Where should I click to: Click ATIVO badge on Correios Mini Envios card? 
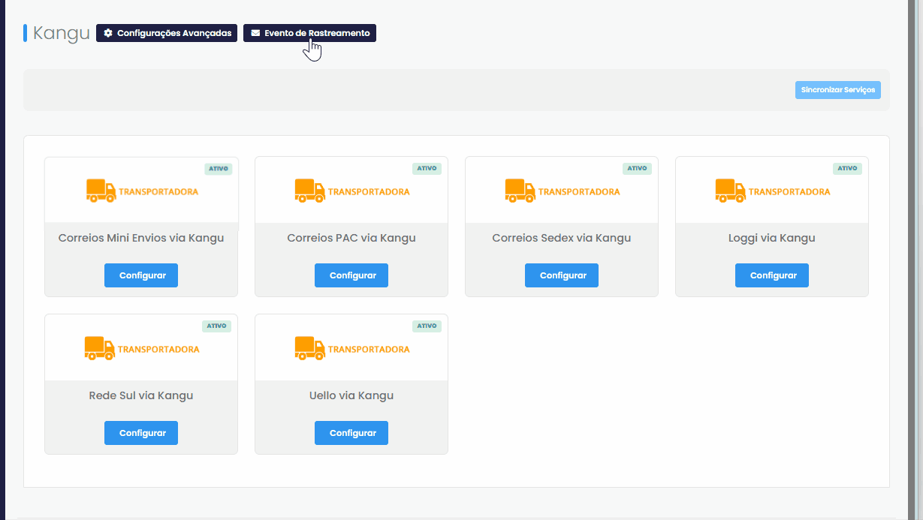(x=217, y=169)
